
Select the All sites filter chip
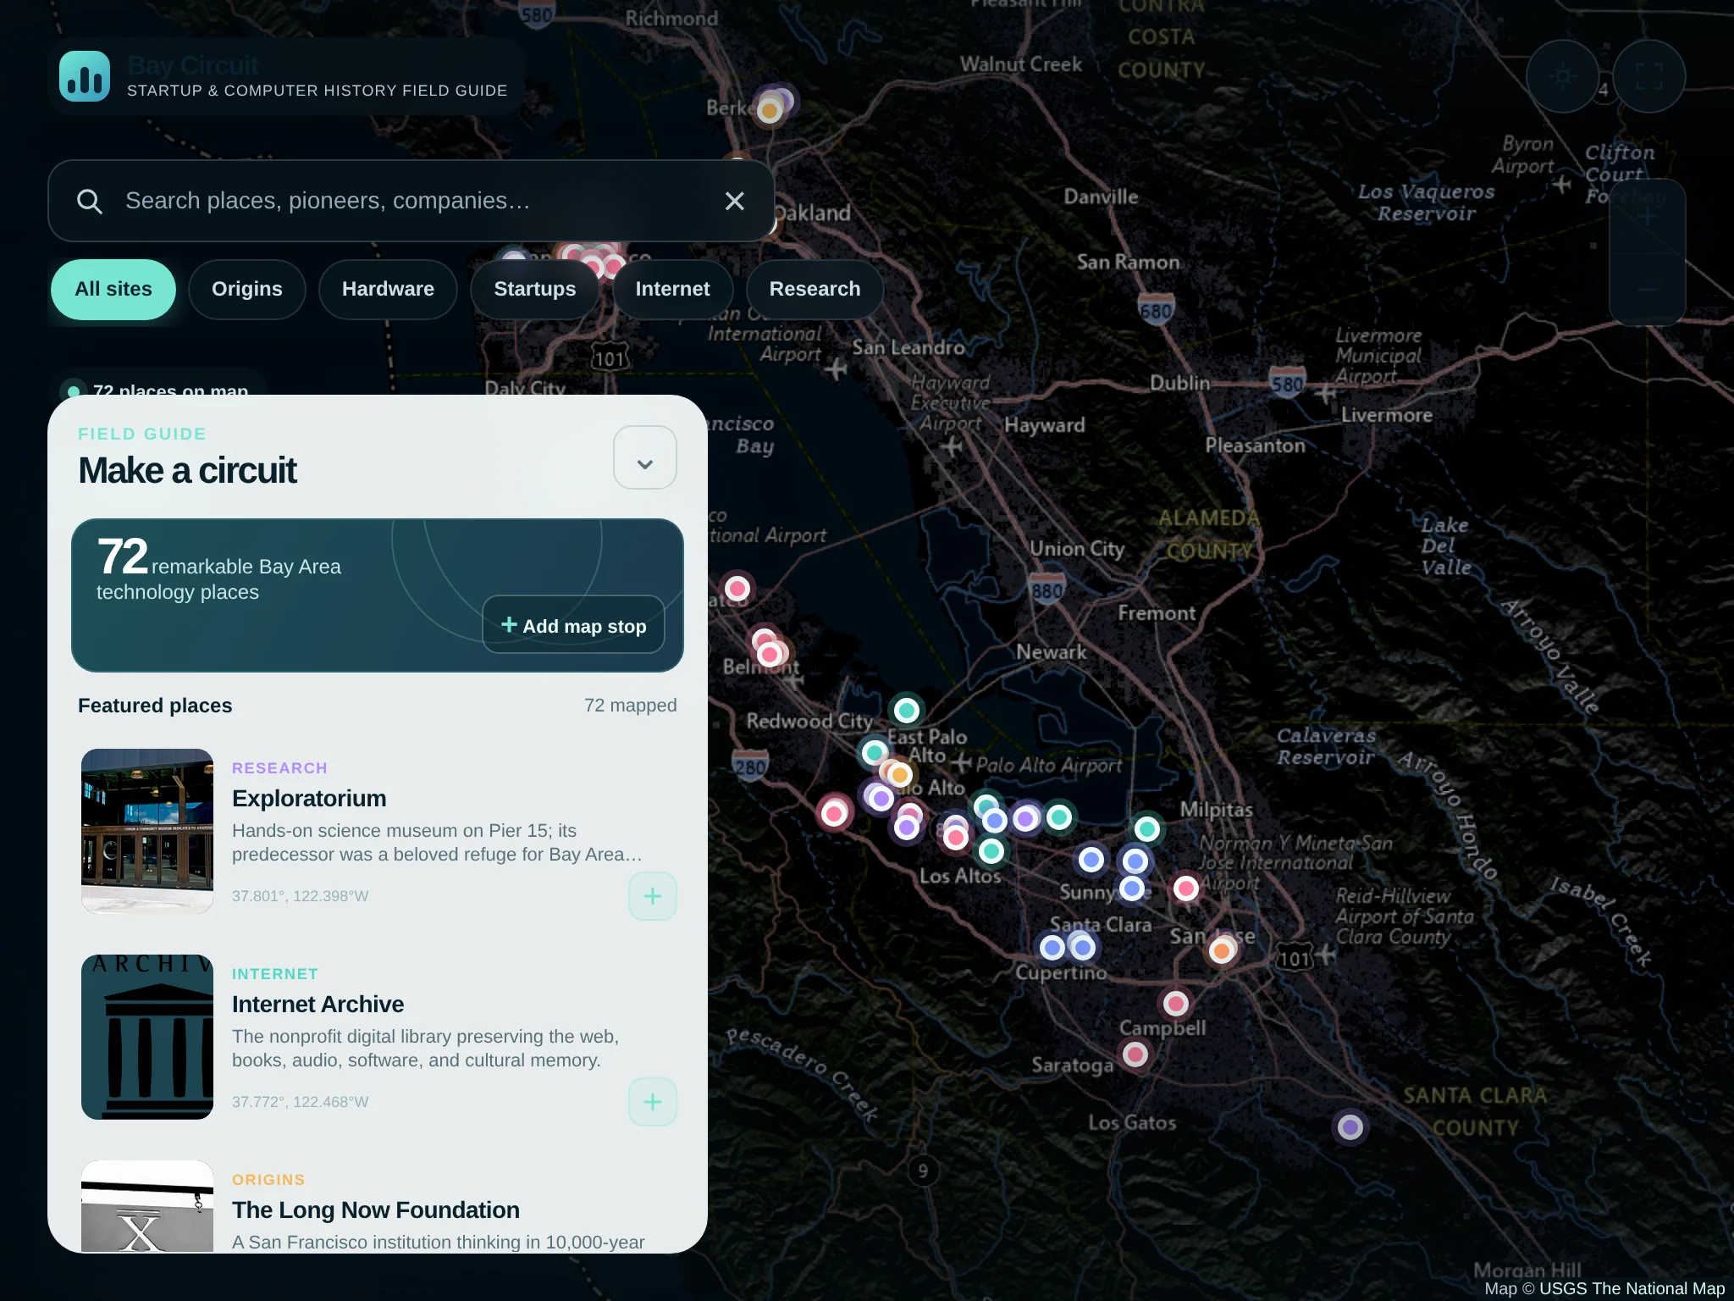click(113, 290)
